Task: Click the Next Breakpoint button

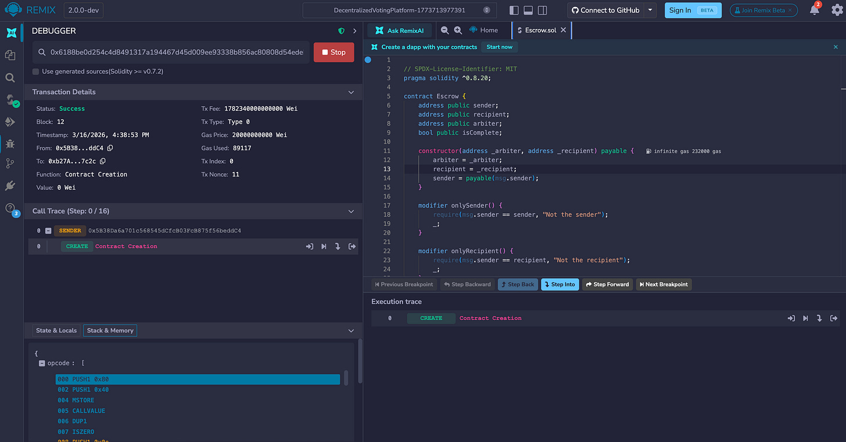Action: pos(663,285)
